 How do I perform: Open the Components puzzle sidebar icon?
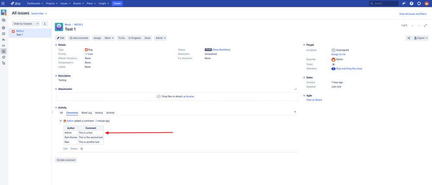tap(3, 57)
